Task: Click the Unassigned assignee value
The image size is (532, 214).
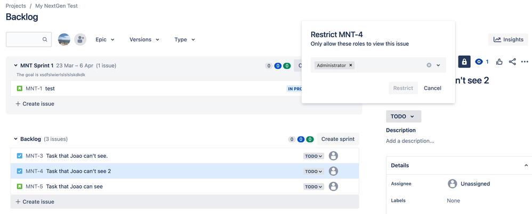Action: coord(475,184)
